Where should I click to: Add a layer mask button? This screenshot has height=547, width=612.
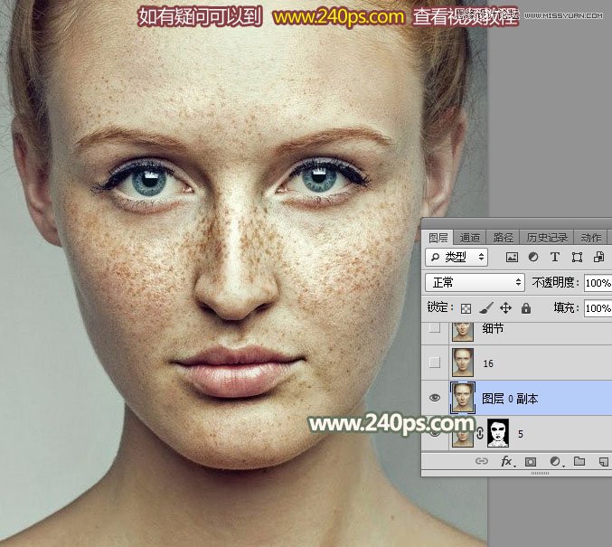[x=531, y=462]
